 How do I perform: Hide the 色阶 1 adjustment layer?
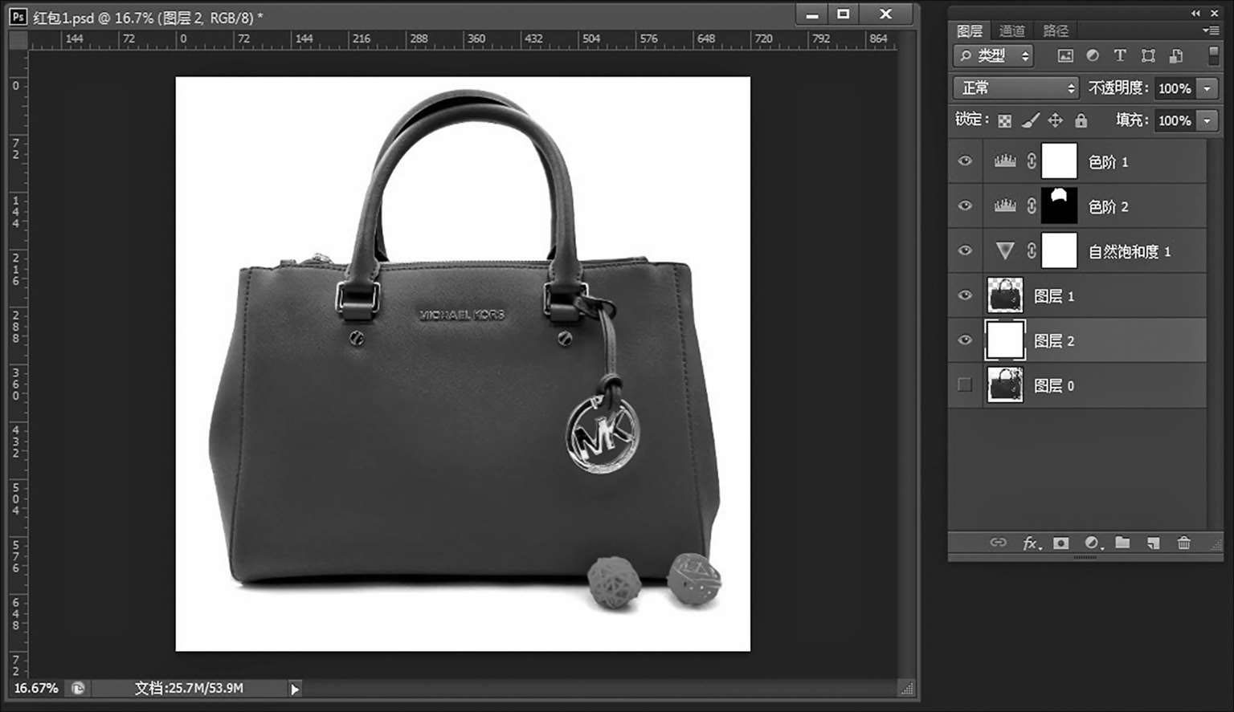(x=965, y=161)
